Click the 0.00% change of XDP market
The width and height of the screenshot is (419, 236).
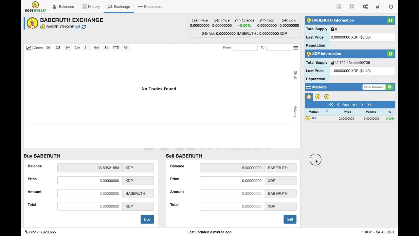pyautogui.click(x=390, y=119)
